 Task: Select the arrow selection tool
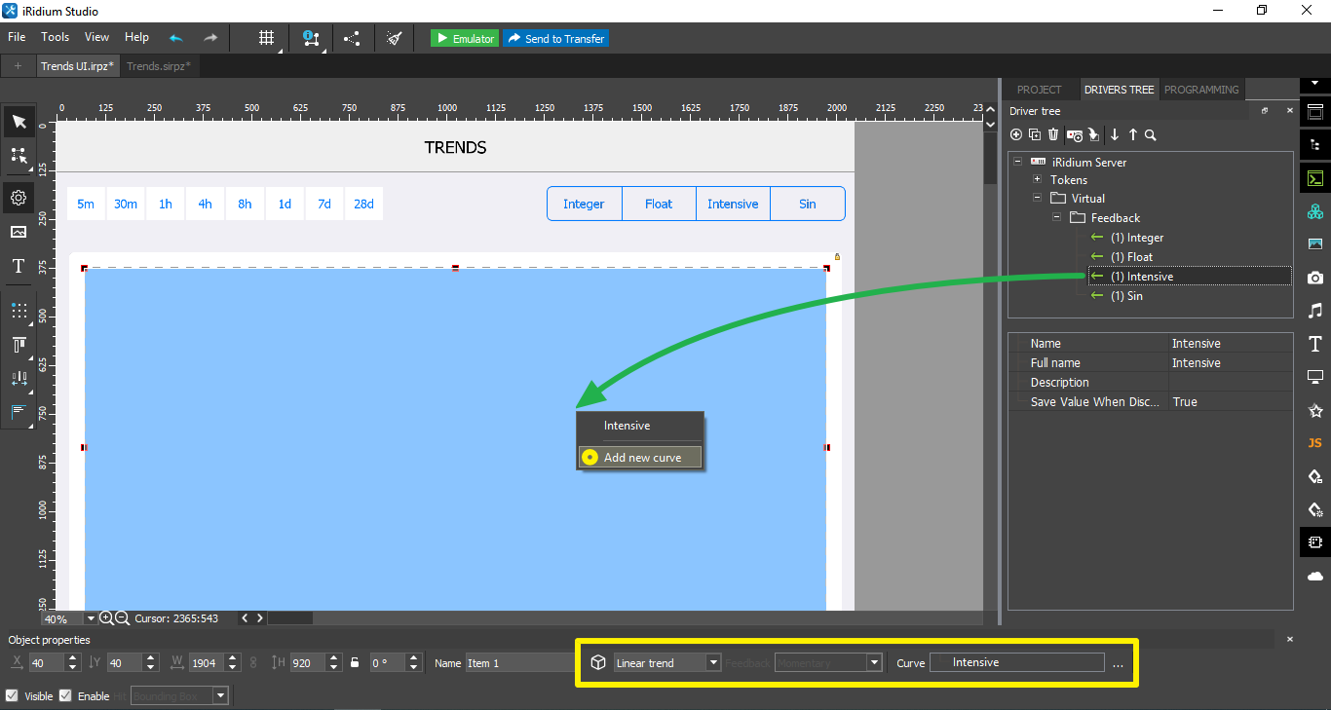pyautogui.click(x=19, y=121)
